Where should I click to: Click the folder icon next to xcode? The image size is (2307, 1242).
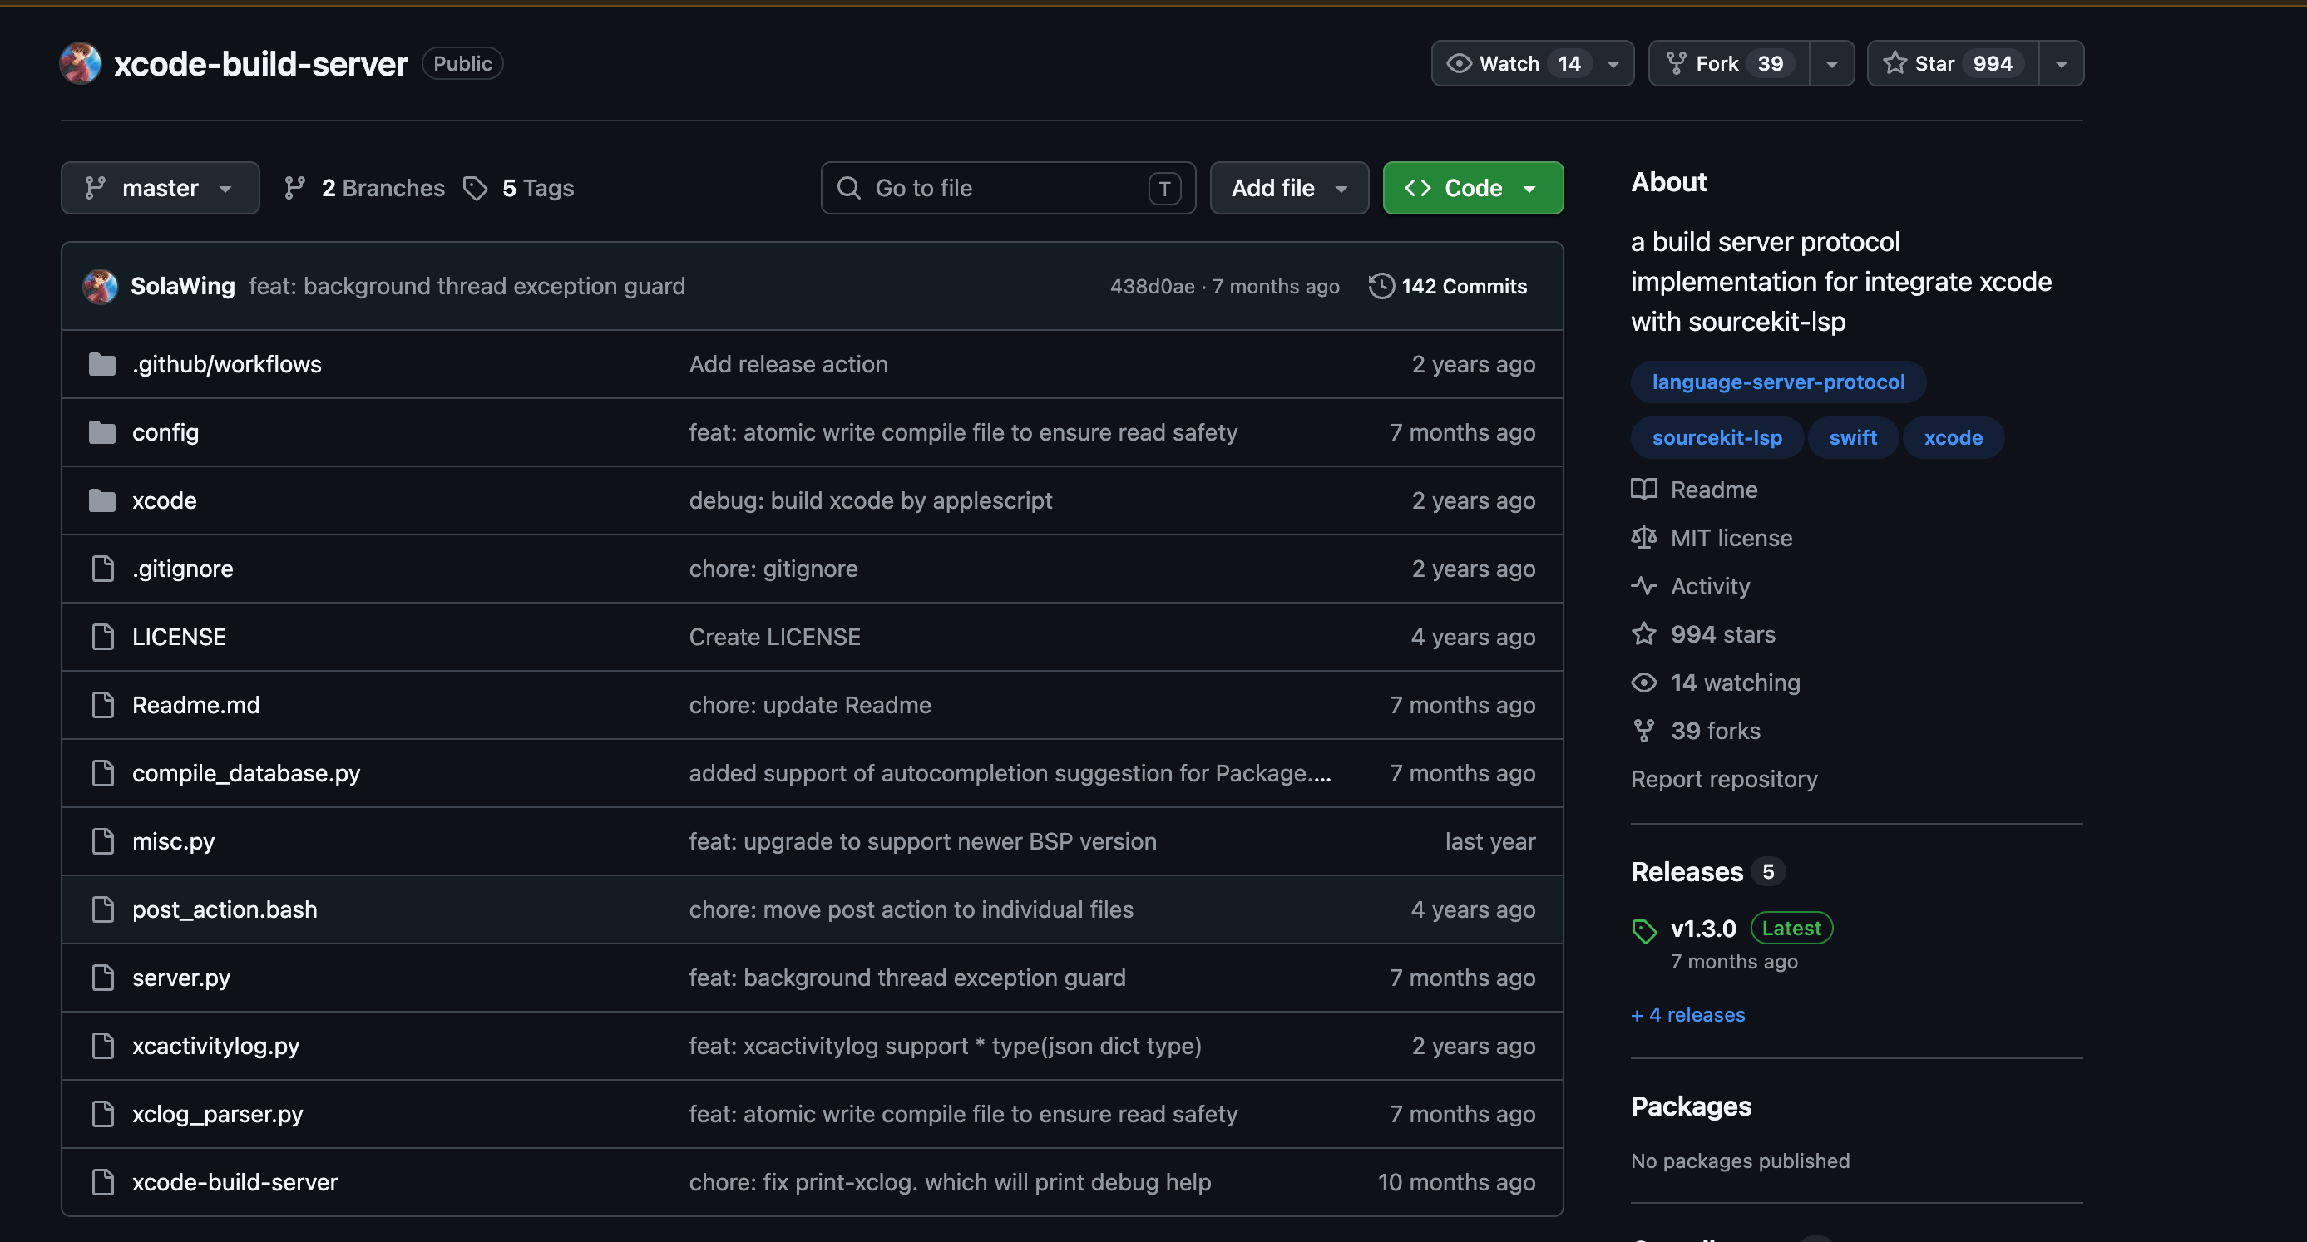pos(102,500)
